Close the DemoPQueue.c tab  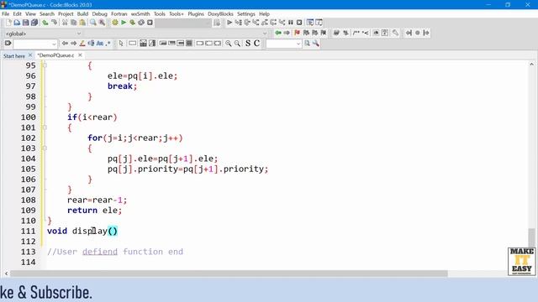(80, 55)
